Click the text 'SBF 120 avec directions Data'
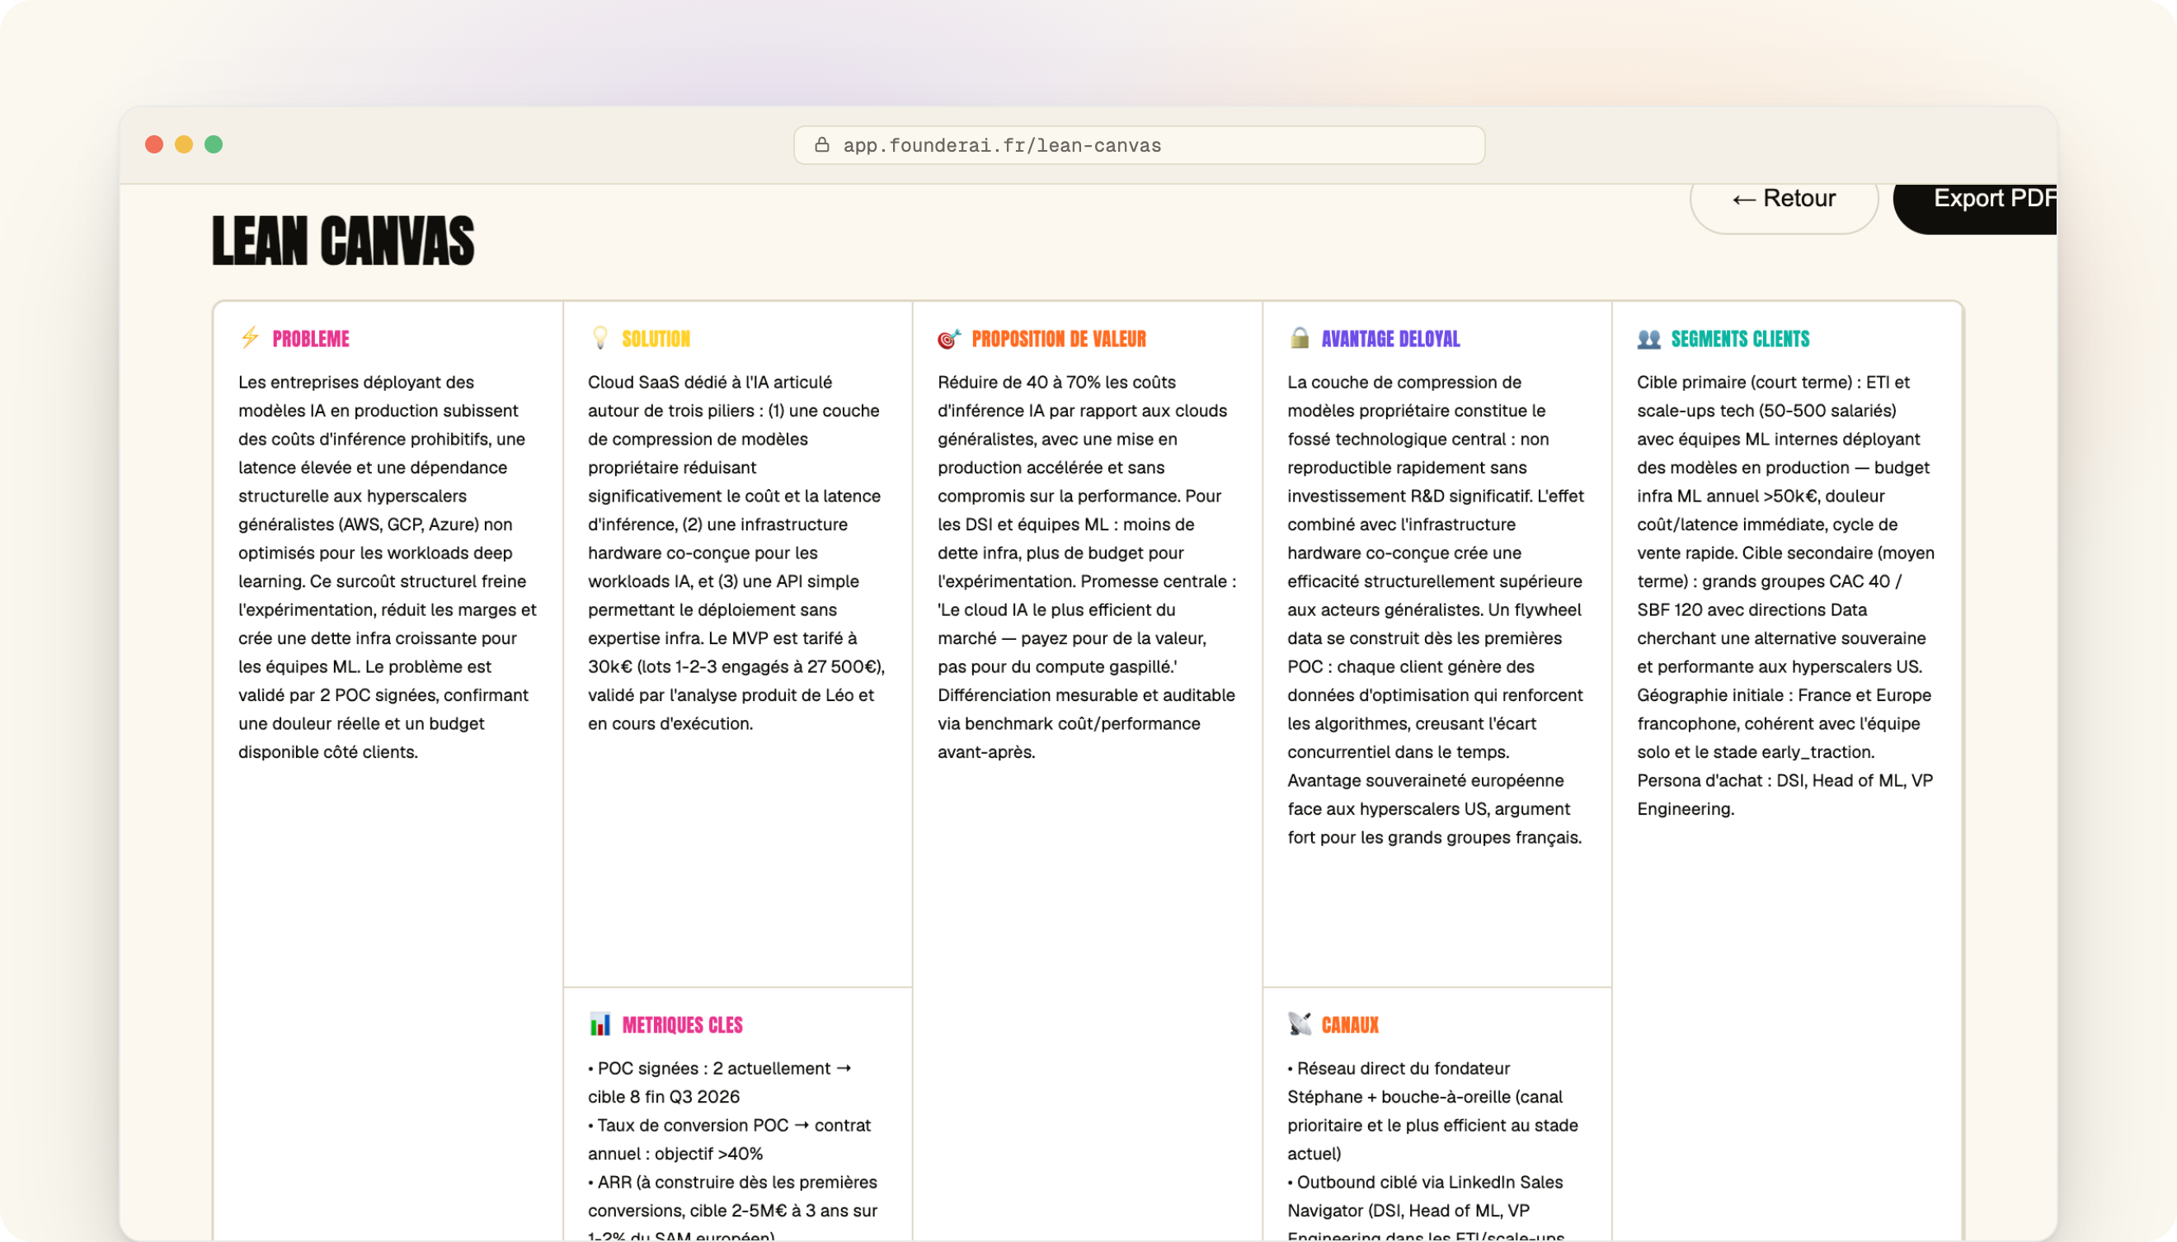 point(1751,610)
